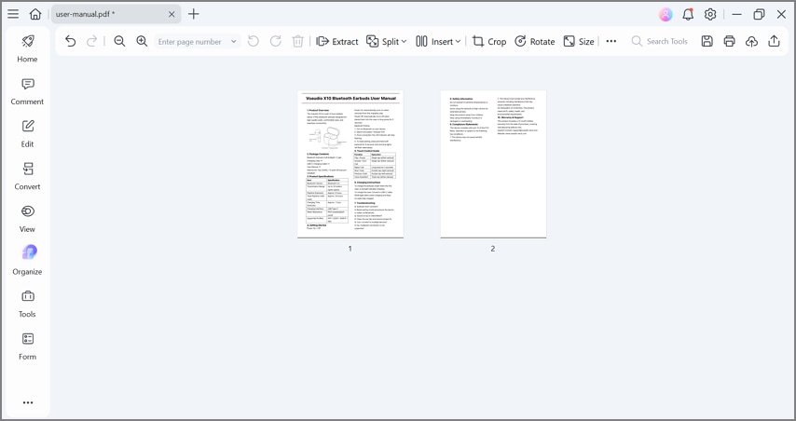Select page 1 thumbnail
Image resolution: width=796 pixels, height=421 pixels.
point(350,164)
